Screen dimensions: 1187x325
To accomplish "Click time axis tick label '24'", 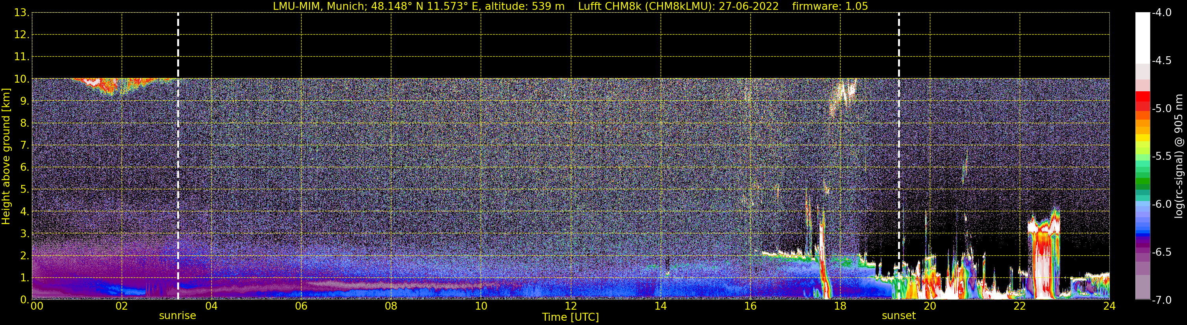I will tap(1109, 306).
